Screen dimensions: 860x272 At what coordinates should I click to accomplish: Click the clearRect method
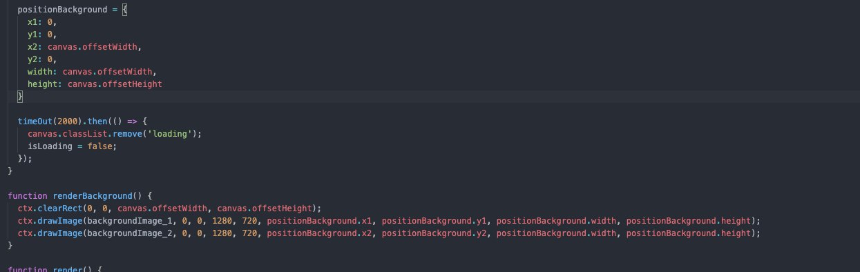60,208
